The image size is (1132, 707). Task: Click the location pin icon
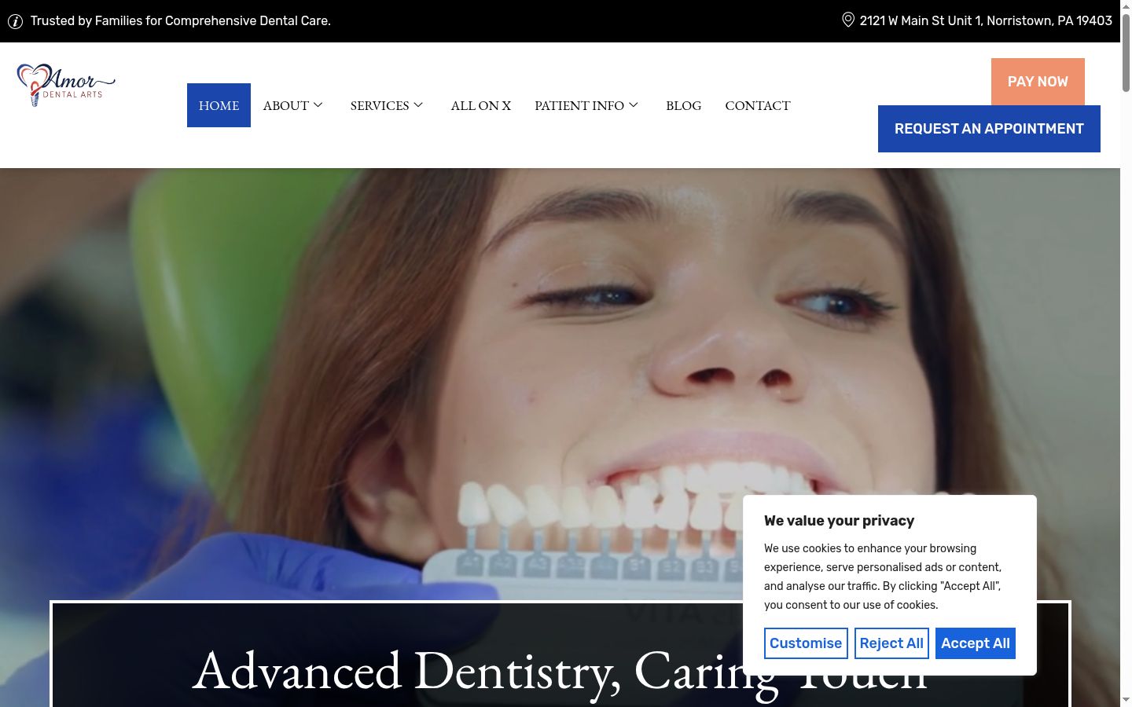848,20
